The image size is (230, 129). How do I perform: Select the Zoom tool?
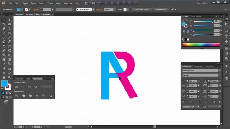[x=9, y=77]
